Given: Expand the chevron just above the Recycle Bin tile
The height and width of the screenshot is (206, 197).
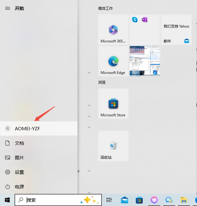Looking at the screenshot, I should (x=89, y=127).
